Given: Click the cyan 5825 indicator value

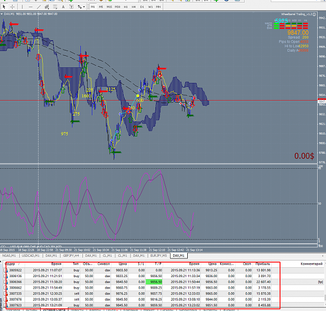Looking at the screenshot, I should pos(282,21).
